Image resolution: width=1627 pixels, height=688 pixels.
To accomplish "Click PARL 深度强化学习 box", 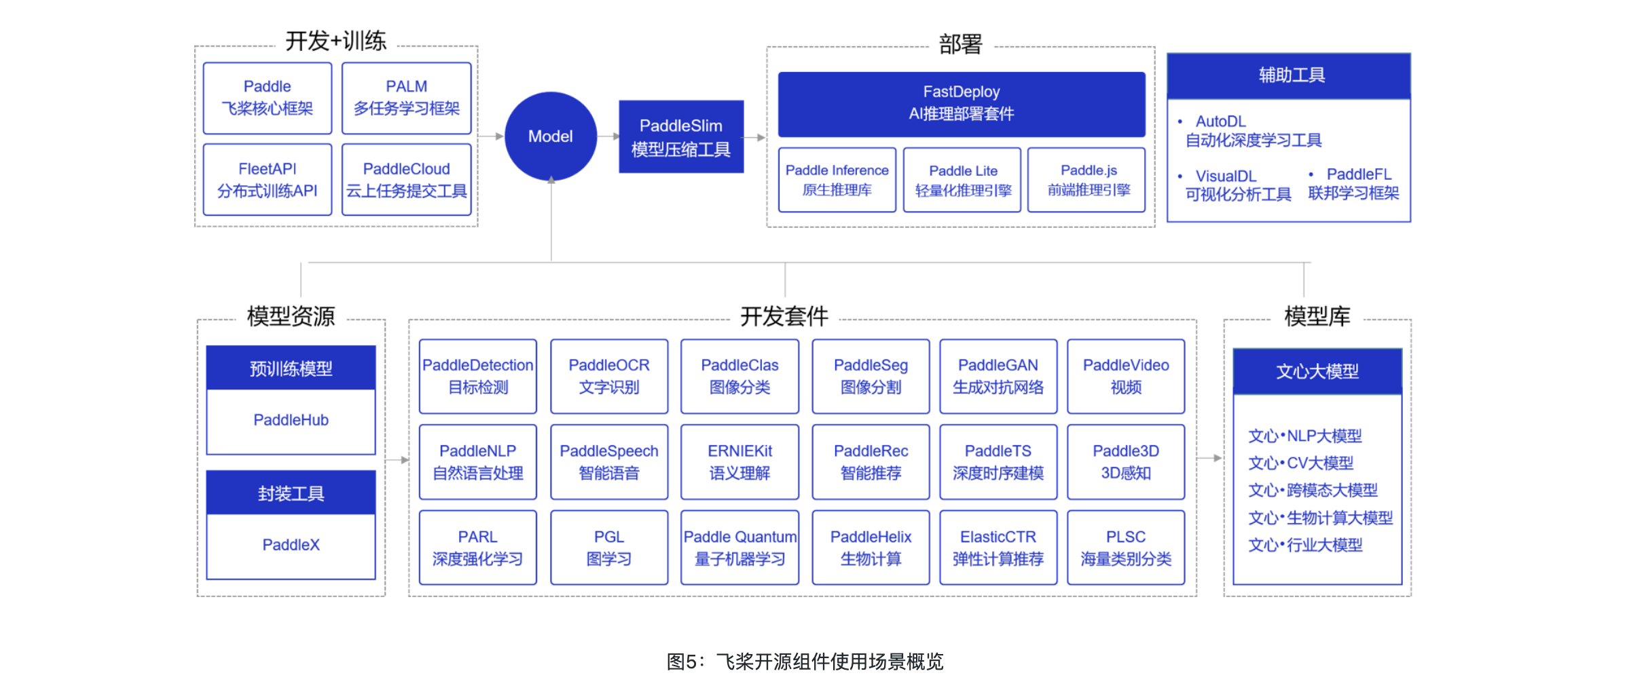I will (x=478, y=548).
